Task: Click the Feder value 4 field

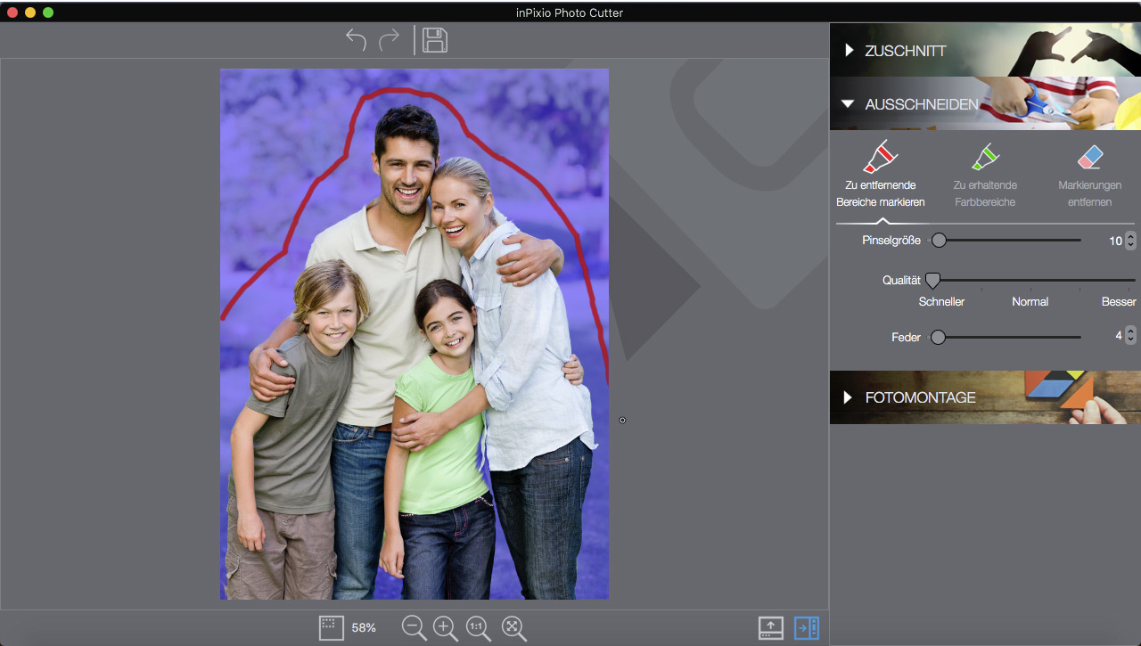Action: point(1118,336)
